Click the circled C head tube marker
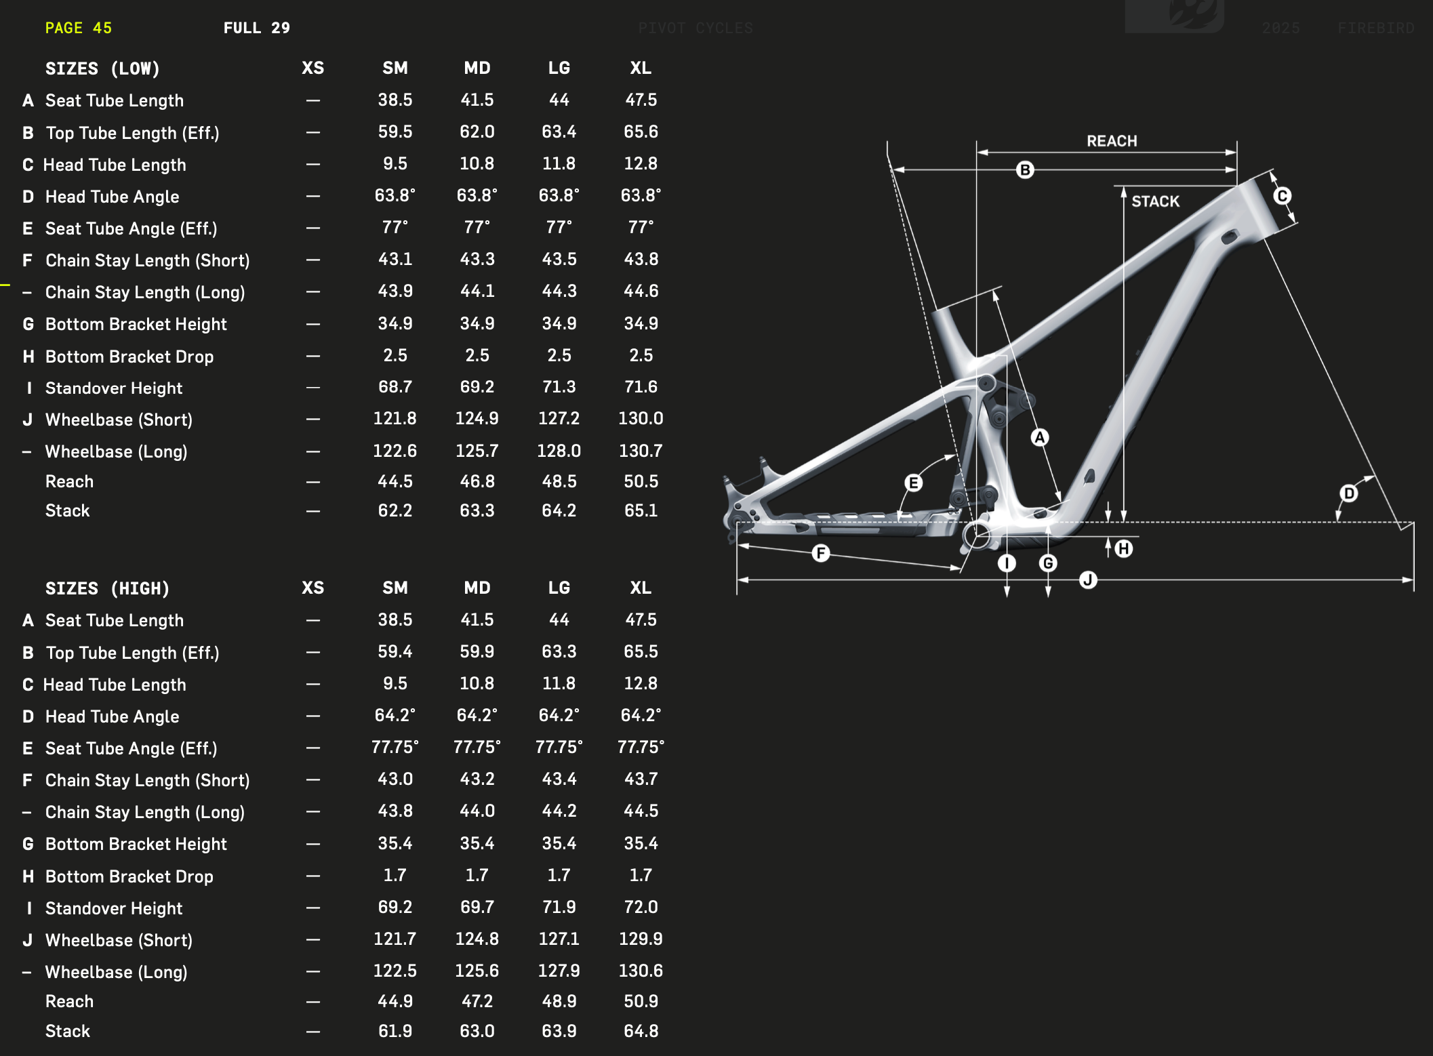Image resolution: width=1433 pixels, height=1056 pixels. click(x=1282, y=197)
